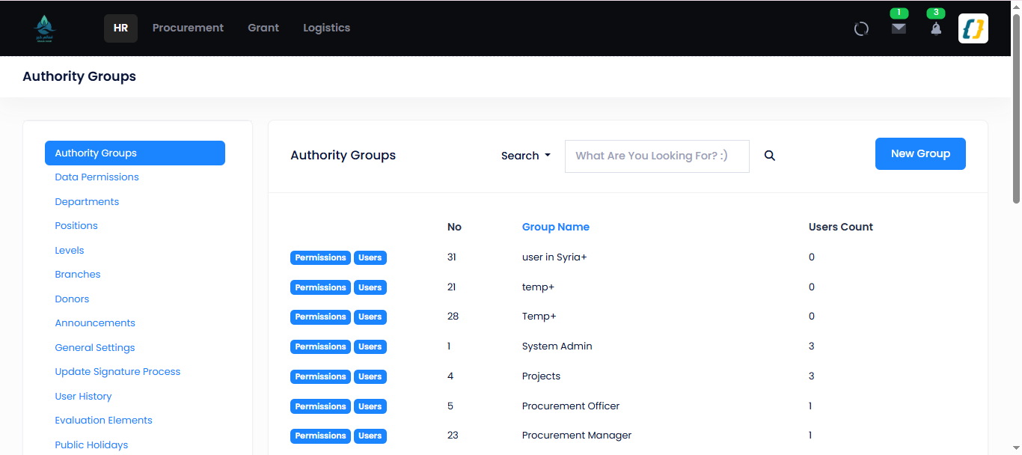This screenshot has height=455, width=1022.
Task: Open Data Permissions in the sidebar
Action: coord(97,177)
